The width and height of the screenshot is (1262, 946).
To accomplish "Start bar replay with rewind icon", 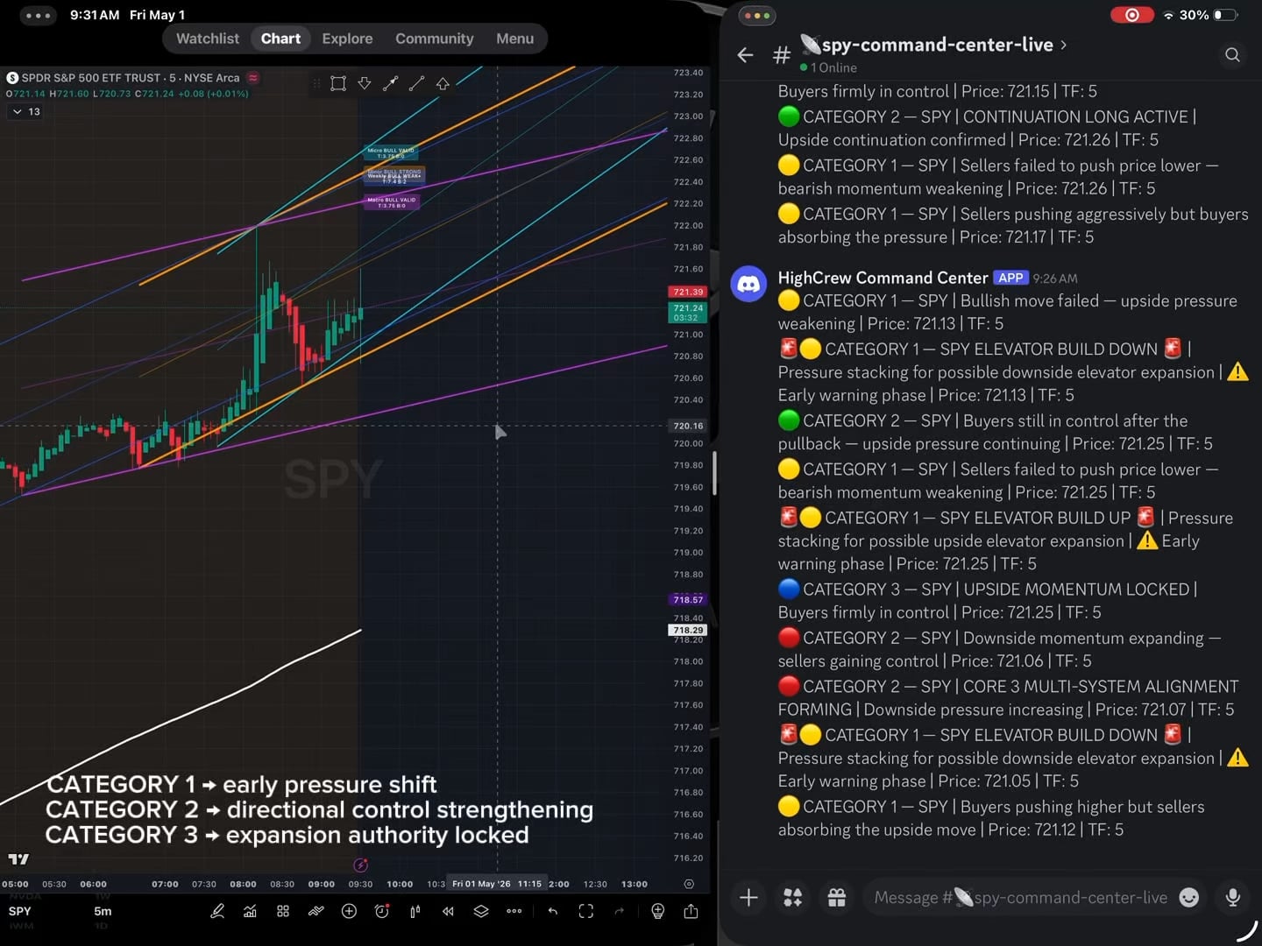I will click(x=448, y=911).
